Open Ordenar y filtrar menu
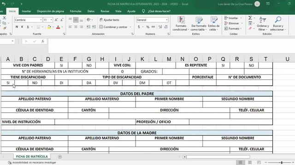The width and height of the screenshot is (295, 165). click(x=263, y=24)
